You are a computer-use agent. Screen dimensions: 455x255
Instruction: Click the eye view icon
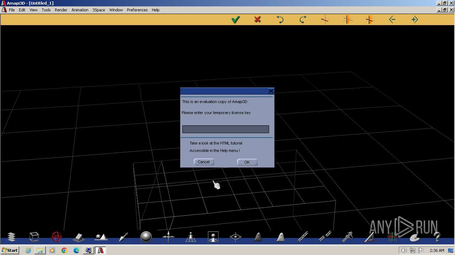[236, 237]
